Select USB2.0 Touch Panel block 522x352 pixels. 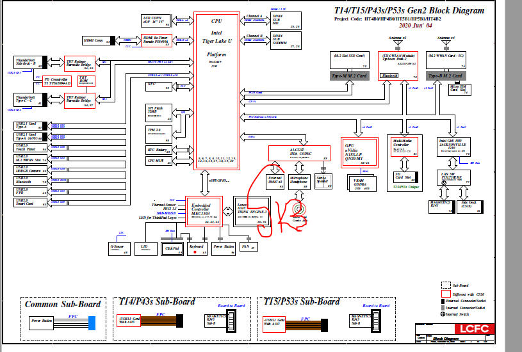click(x=30, y=147)
